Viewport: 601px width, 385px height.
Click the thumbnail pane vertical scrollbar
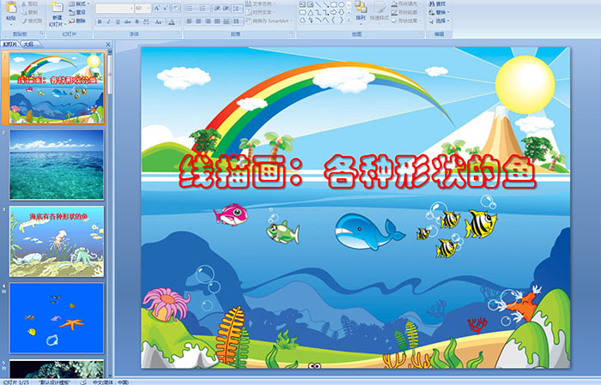point(110,214)
